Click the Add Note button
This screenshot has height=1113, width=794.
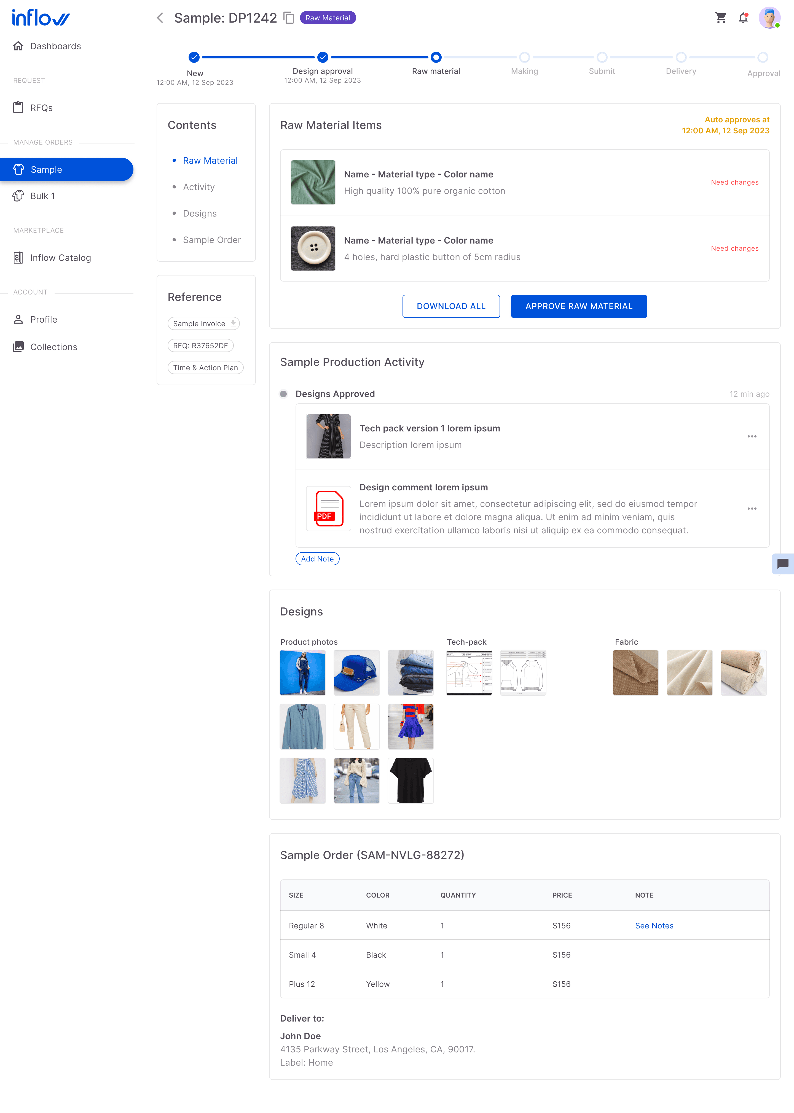pos(317,558)
